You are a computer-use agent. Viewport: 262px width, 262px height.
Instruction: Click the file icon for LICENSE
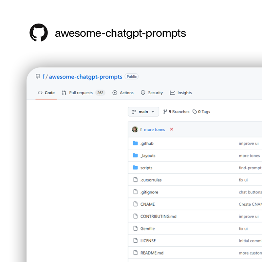(x=135, y=240)
